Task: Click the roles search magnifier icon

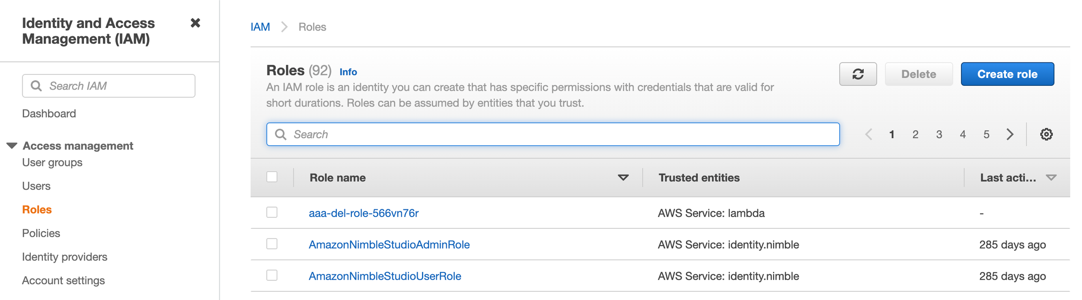Action: [x=281, y=134]
